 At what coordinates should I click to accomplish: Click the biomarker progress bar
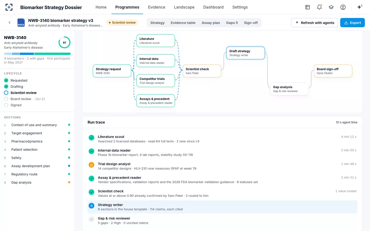click(x=37, y=54)
